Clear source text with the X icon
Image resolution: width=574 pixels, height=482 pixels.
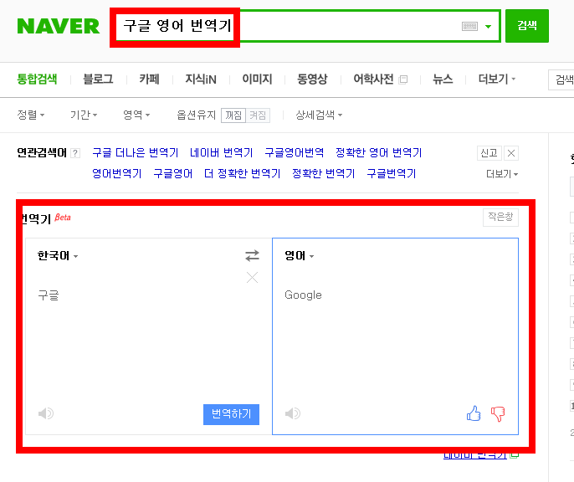[x=252, y=278]
